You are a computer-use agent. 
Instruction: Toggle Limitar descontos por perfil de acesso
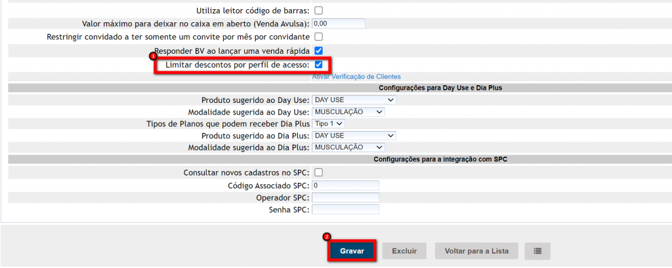[x=318, y=65]
